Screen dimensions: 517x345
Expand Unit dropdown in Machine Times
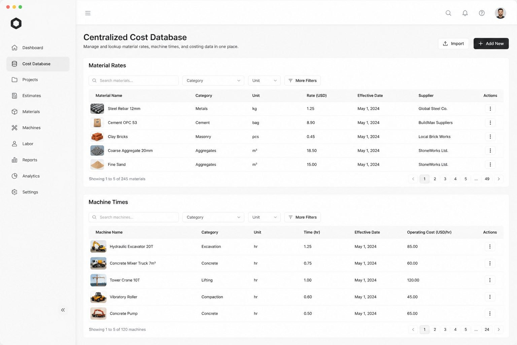[x=264, y=217]
